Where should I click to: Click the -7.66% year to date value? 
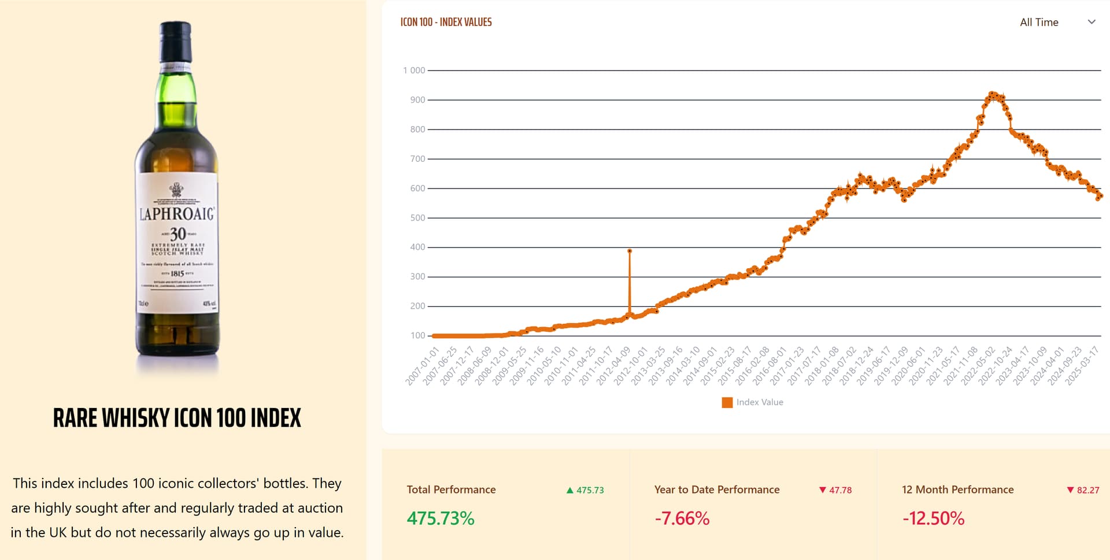(682, 518)
